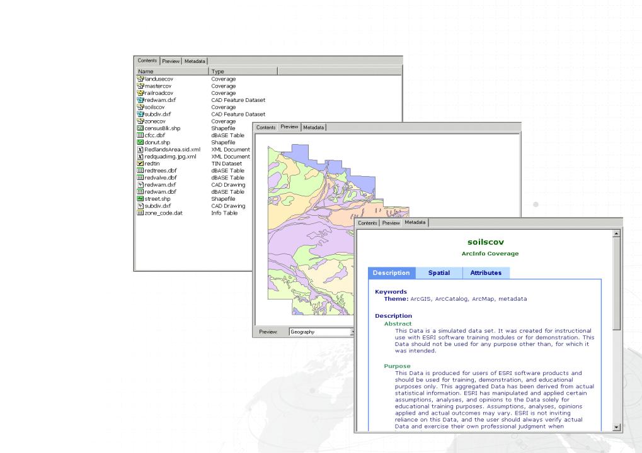Click the street.shp shapefile icon
Image resolution: width=642 pixels, height=453 pixels.
click(x=140, y=199)
